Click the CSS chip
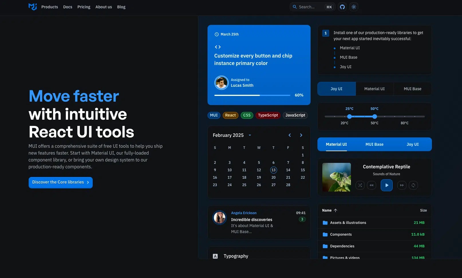The width and height of the screenshot is (462, 278). (x=247, y=115)
